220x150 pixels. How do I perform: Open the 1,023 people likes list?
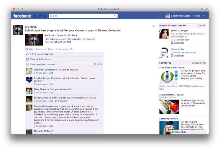pyautogui.click(x=37, y=54)
